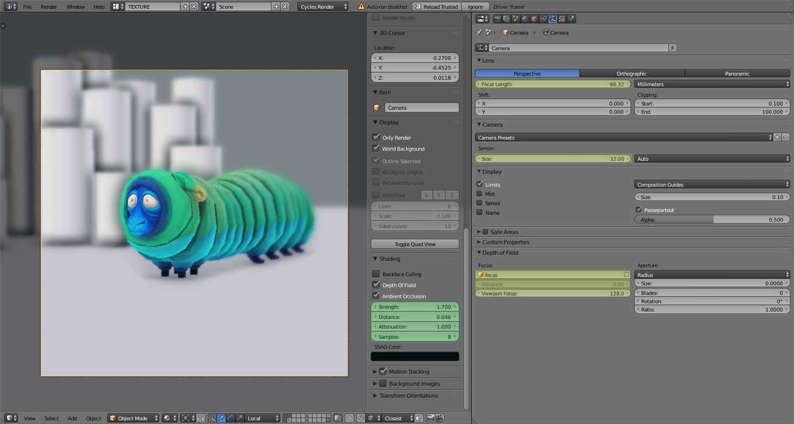
Task: Toggle the Backface Culling checkbox
Action: (x=376, y=274)
